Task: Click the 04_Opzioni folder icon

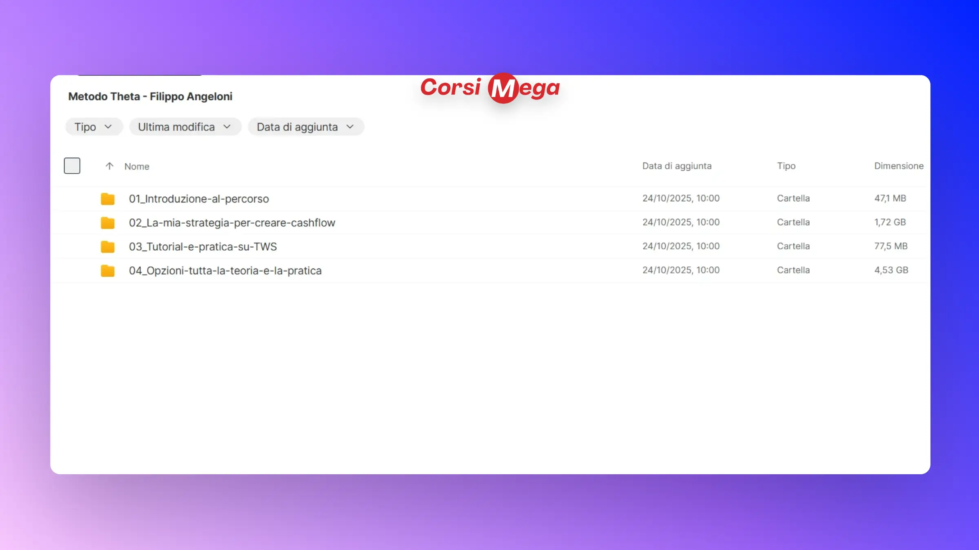Action: 108,271
